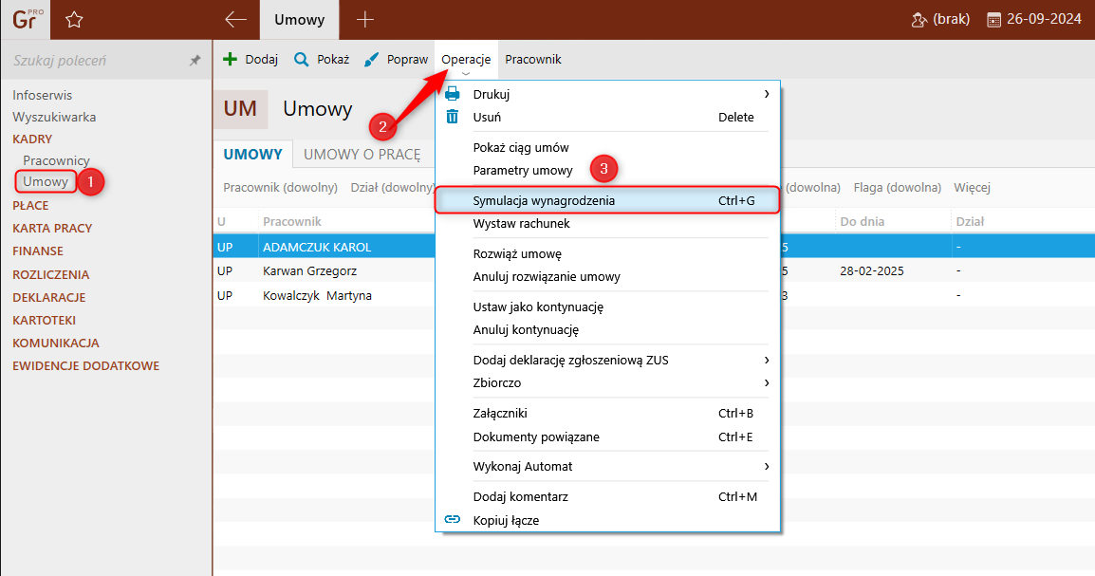The height and width of the screenshot is (576, 1095).
Task: Click the printer icon beside Drukuj
Action: point(453,94)
